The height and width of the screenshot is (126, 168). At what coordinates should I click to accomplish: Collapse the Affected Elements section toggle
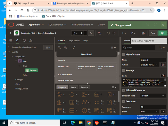pyautogui.click(x=123, y=90)
